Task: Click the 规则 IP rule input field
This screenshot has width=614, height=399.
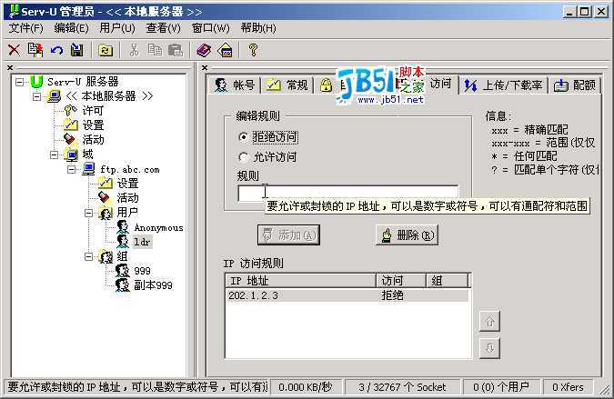Action: click(x=347, y=193)
